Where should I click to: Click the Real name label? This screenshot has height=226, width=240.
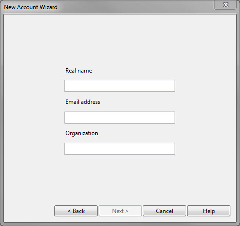(79, 71)
